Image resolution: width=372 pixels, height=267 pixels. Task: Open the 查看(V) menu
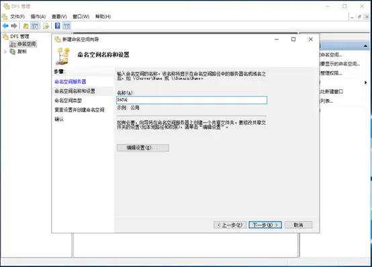click(59, 17)
